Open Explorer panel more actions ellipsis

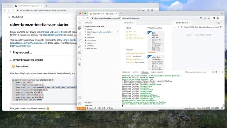[117, 23]
